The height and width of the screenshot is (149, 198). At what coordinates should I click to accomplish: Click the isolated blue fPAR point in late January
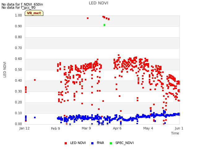coord(35,117)
